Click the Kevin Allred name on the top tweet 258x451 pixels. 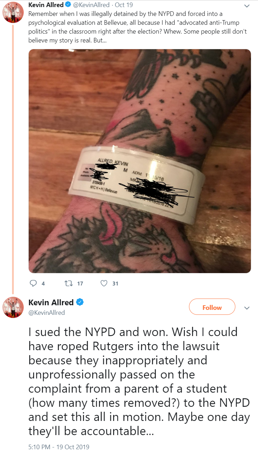pos(46,5)
